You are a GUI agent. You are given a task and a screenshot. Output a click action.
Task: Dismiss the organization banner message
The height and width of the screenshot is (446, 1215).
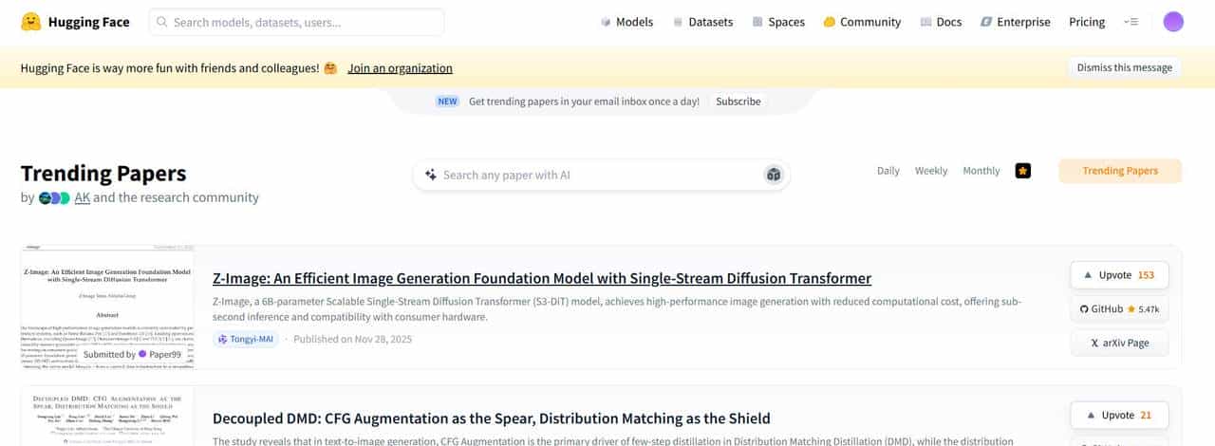[1125, 67]
